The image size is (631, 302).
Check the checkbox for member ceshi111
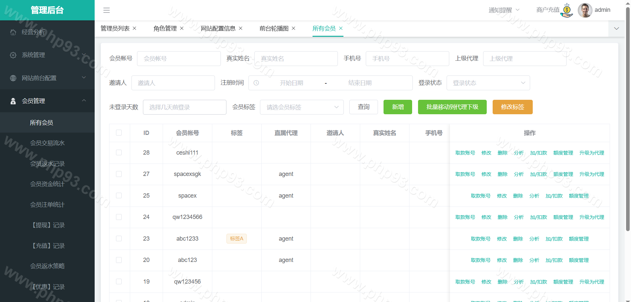pos(119,153)
